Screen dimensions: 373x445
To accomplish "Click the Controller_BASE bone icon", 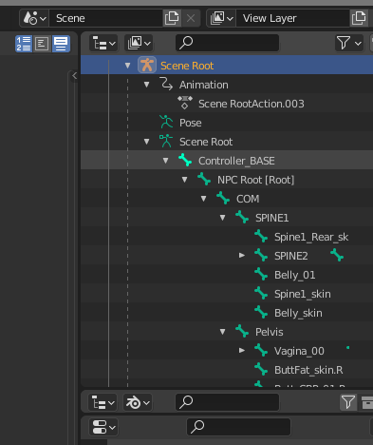I will 185,160.
